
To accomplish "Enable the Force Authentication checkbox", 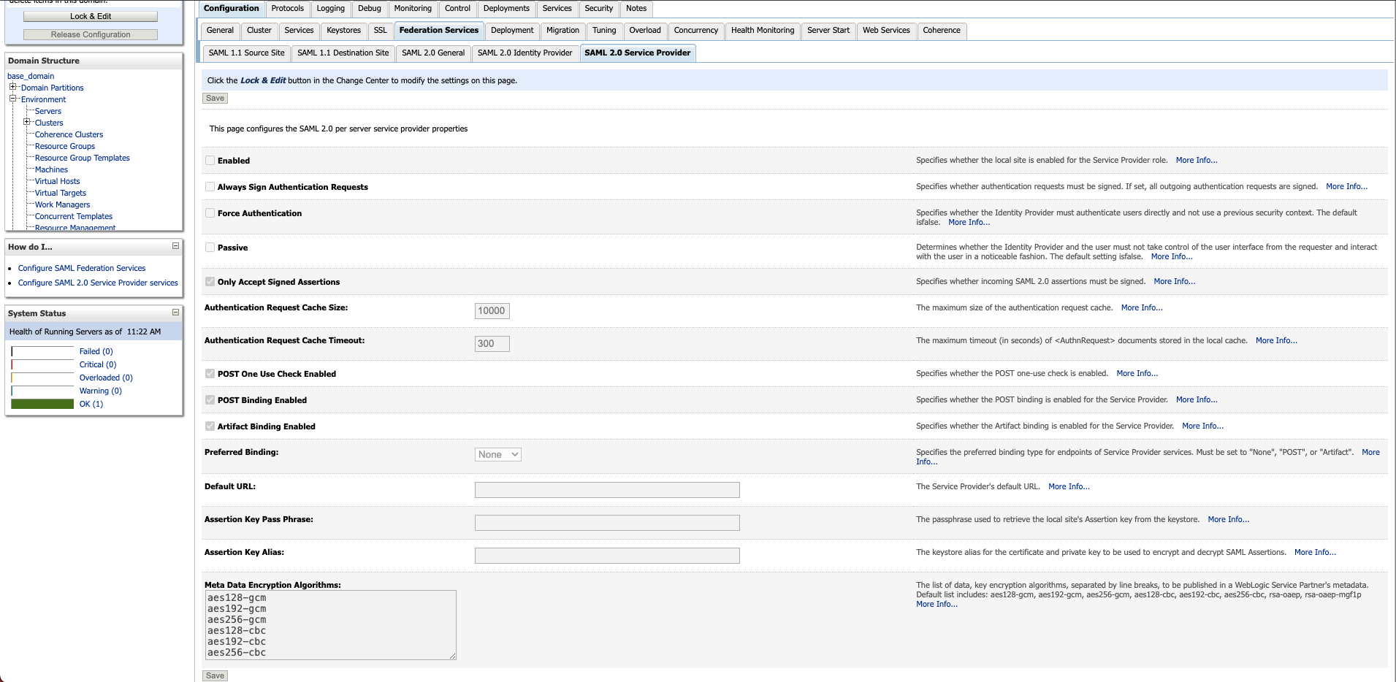I will (210, 213).
